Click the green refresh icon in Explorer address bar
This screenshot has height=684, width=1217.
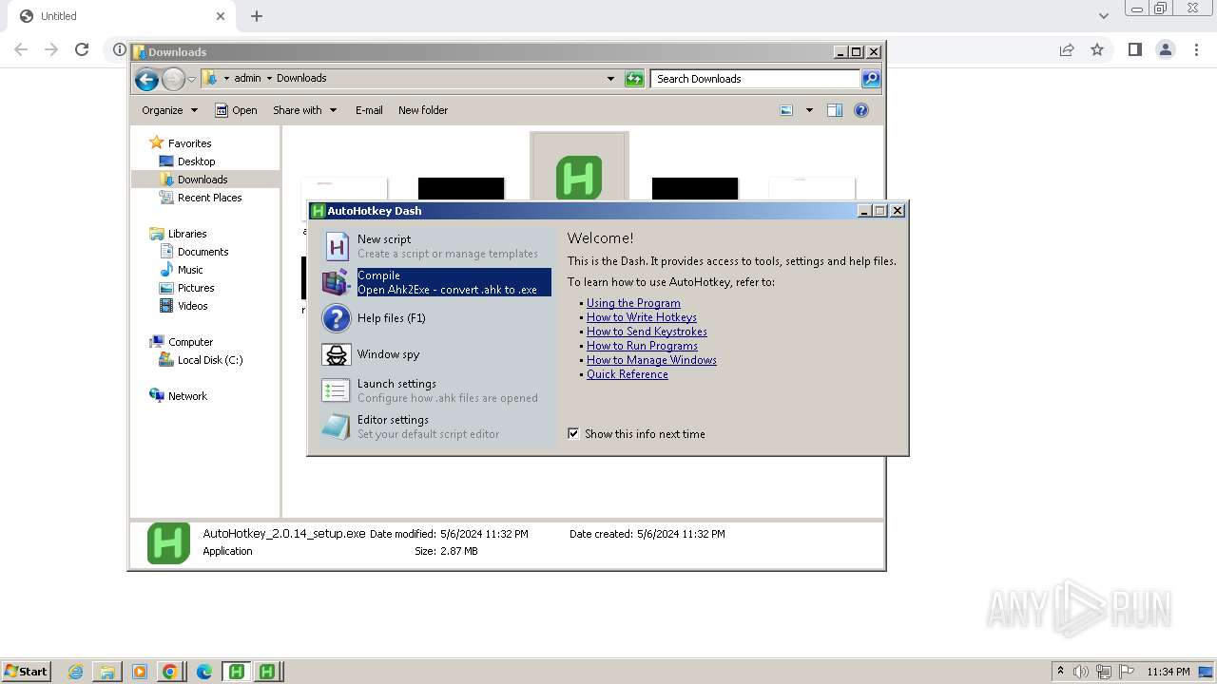point(634,79)
